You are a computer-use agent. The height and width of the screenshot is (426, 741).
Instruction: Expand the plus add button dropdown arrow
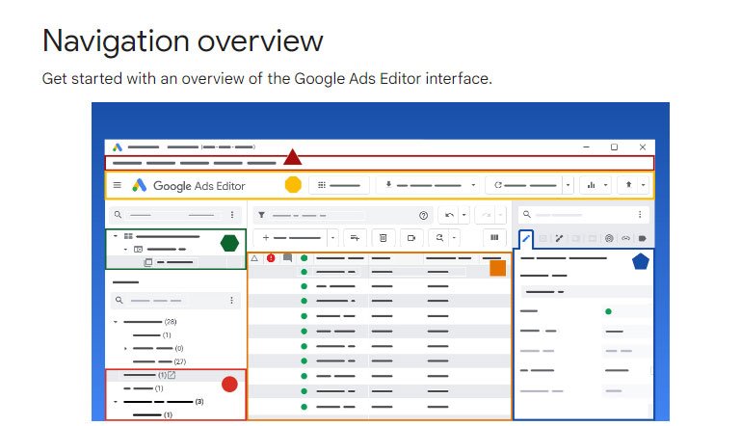point(332,238)
